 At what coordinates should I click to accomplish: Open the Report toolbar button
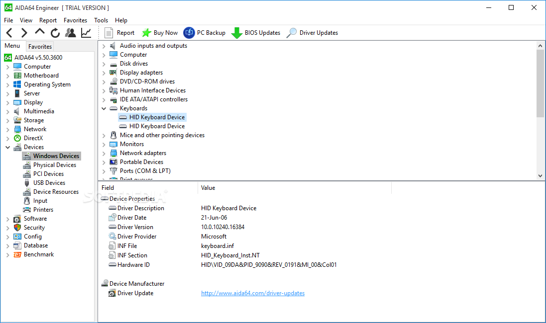[119, 33]
